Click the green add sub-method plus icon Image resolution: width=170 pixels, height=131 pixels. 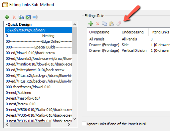click(x=7, y=17)
